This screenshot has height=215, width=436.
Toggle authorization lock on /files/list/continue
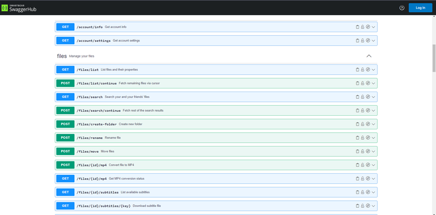pos(363,83)
